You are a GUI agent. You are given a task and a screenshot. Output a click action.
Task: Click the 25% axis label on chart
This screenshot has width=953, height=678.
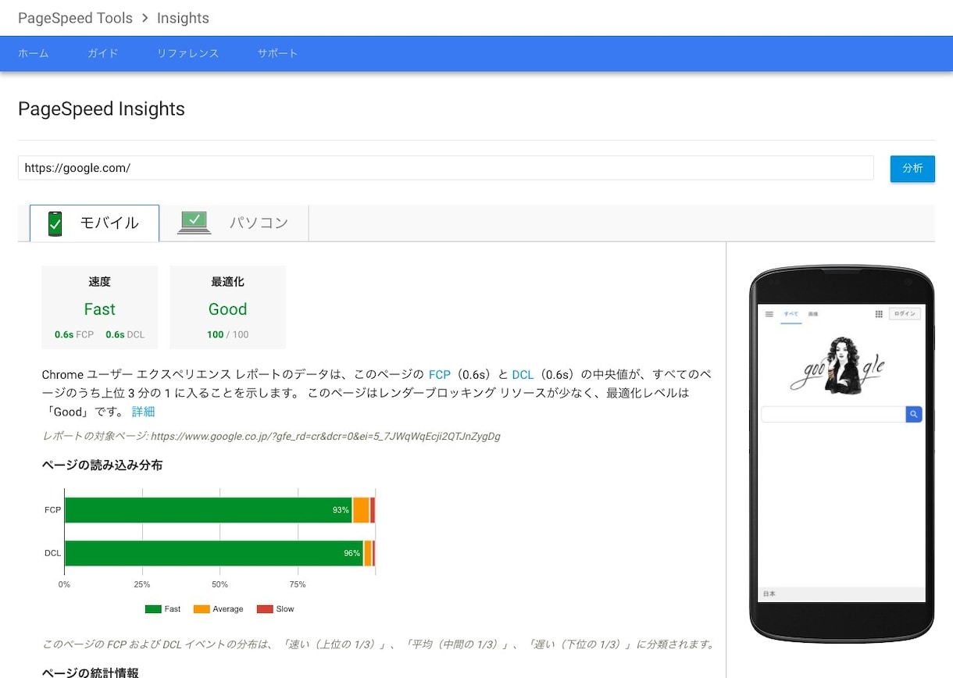point(142,584)
